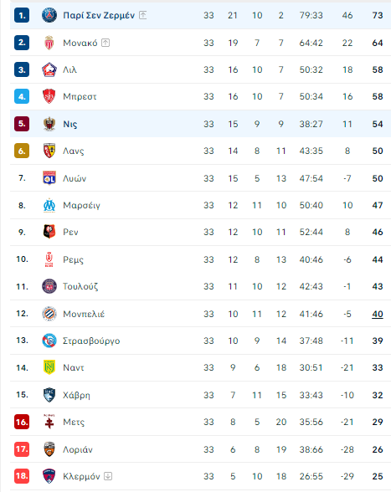Click the Lille club logo
Image resolution: width=391 pixels, height=492 pixels.
click(x=49, y=69)
